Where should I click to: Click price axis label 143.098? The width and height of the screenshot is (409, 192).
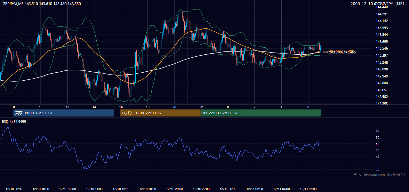[x=382, y=69]
